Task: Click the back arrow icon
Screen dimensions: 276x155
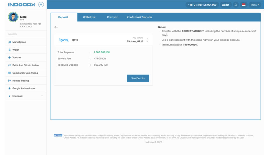Action: 56,27
